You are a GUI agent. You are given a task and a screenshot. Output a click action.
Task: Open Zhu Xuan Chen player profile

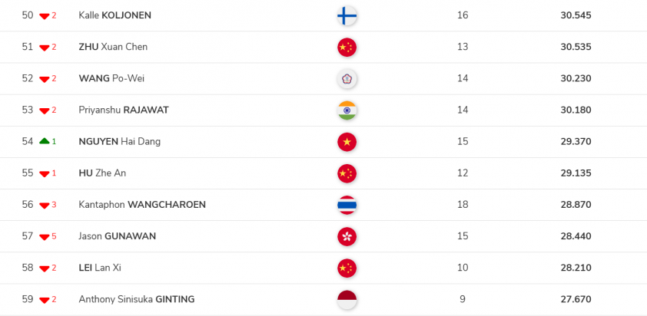113,47
